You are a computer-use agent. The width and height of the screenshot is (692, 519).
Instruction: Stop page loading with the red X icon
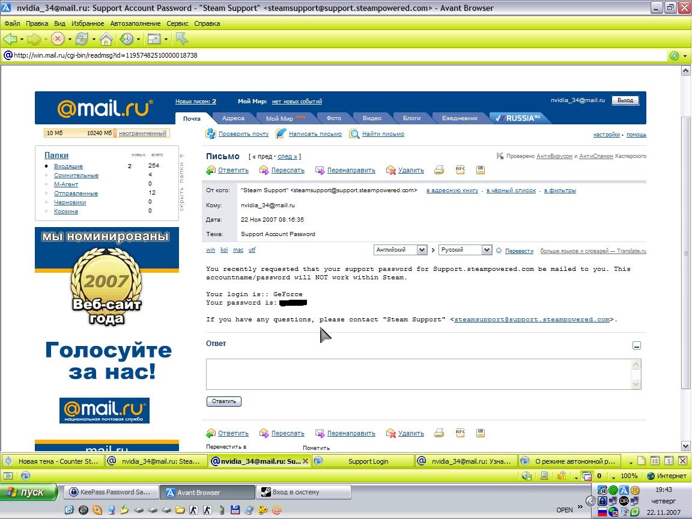[x=58, y=39]
